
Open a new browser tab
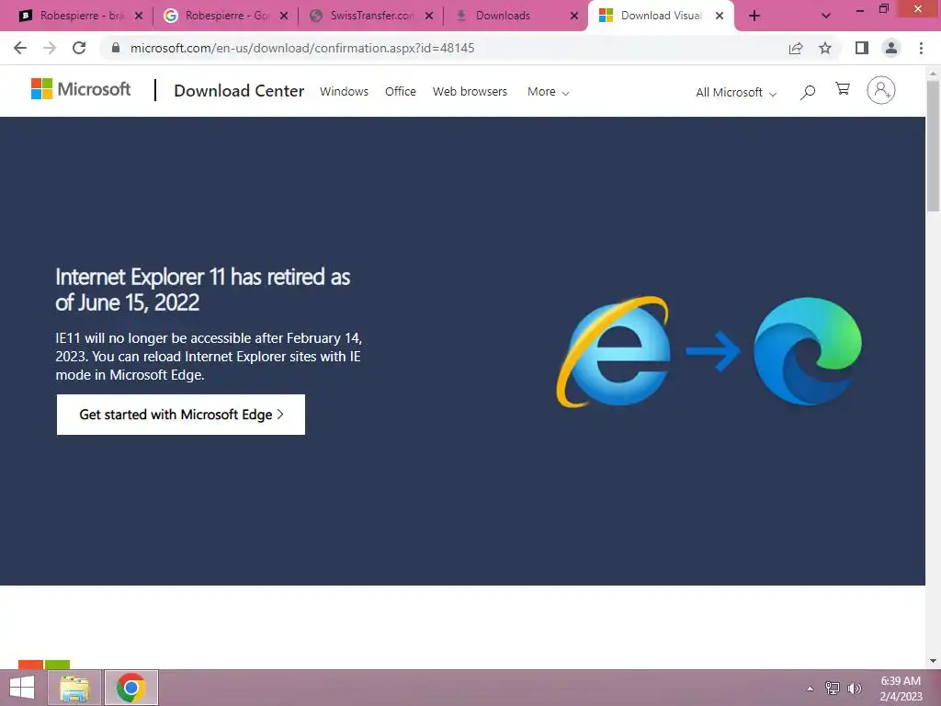[754, 16]
